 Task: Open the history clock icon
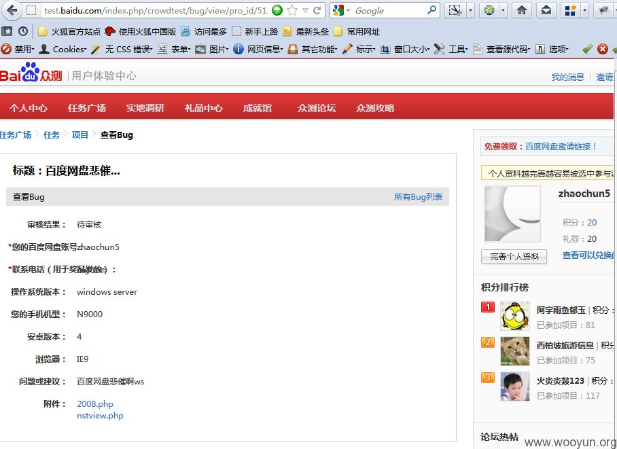click(23, 31)
